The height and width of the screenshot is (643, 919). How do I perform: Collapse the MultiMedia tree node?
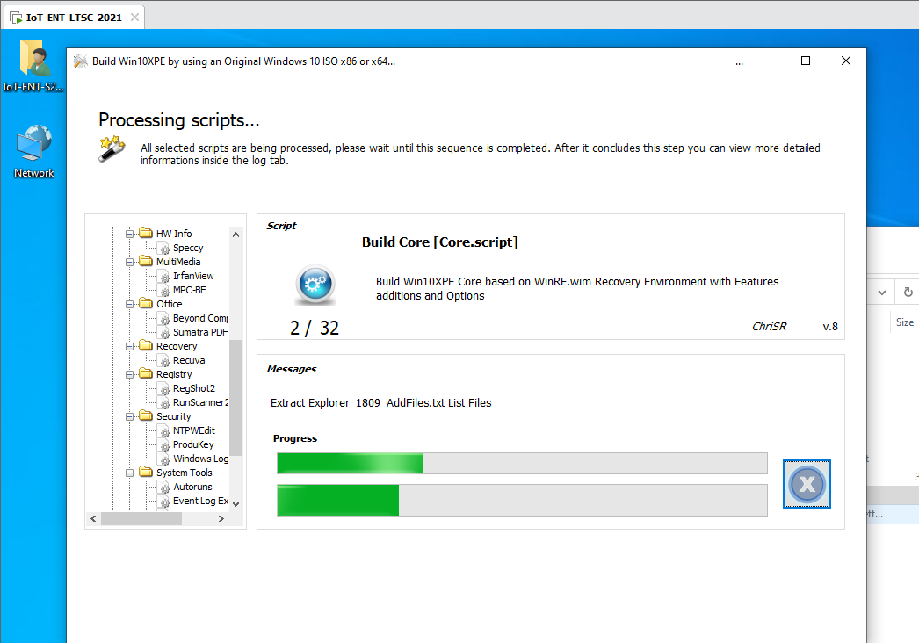tap(129, 262)
